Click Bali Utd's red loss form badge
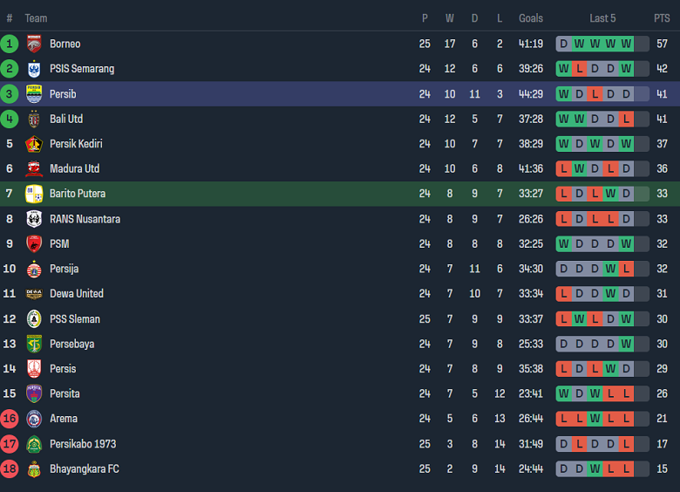The image size is (680, 492). click(626, 119)
